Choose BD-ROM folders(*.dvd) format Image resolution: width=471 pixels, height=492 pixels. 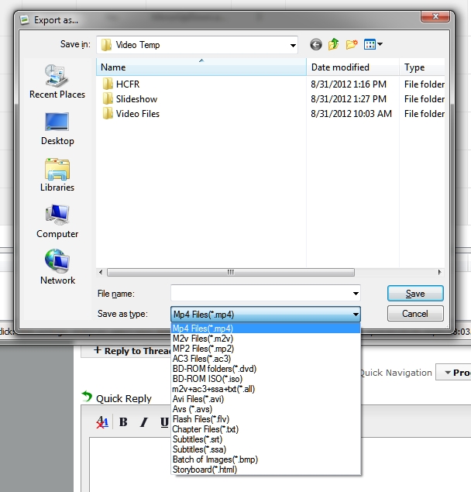coord(266,369)
